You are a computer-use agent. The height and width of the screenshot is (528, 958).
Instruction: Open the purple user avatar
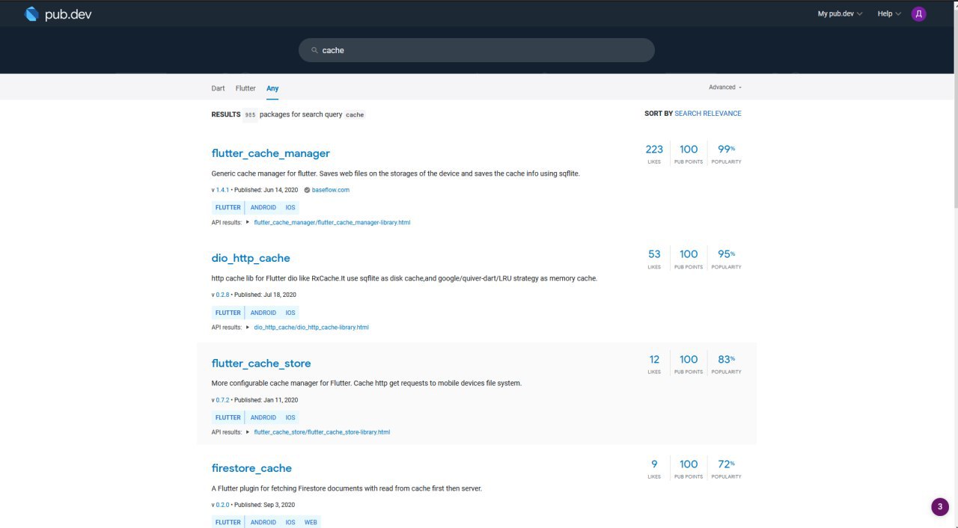point(919,13)
